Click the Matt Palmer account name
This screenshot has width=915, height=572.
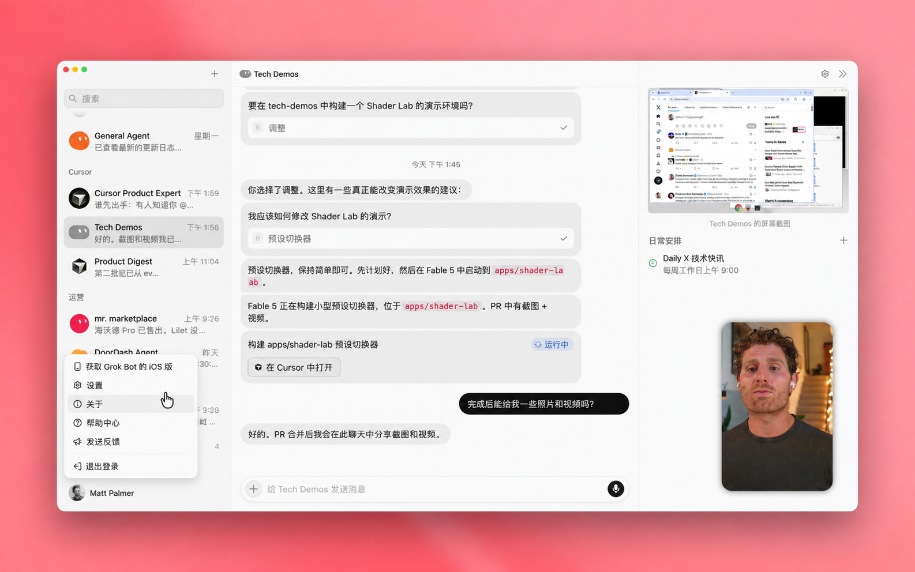click(112, 493)
